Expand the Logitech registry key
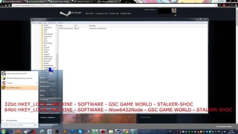The height and width of the screenshot is (134, 238). coord(40,54)
